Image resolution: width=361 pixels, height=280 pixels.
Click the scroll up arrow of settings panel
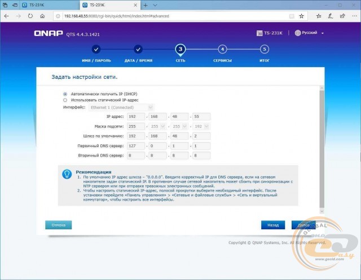(x=322, y=88)
